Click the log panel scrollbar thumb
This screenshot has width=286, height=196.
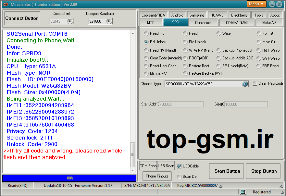132,155
